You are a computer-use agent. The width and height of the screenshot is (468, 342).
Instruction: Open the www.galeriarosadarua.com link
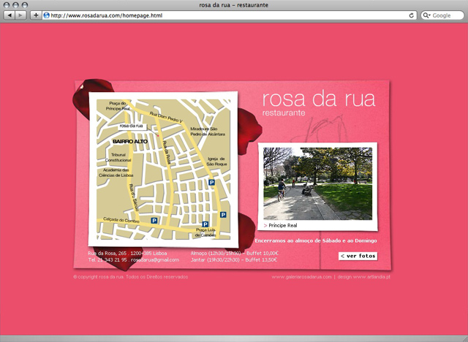301,277
